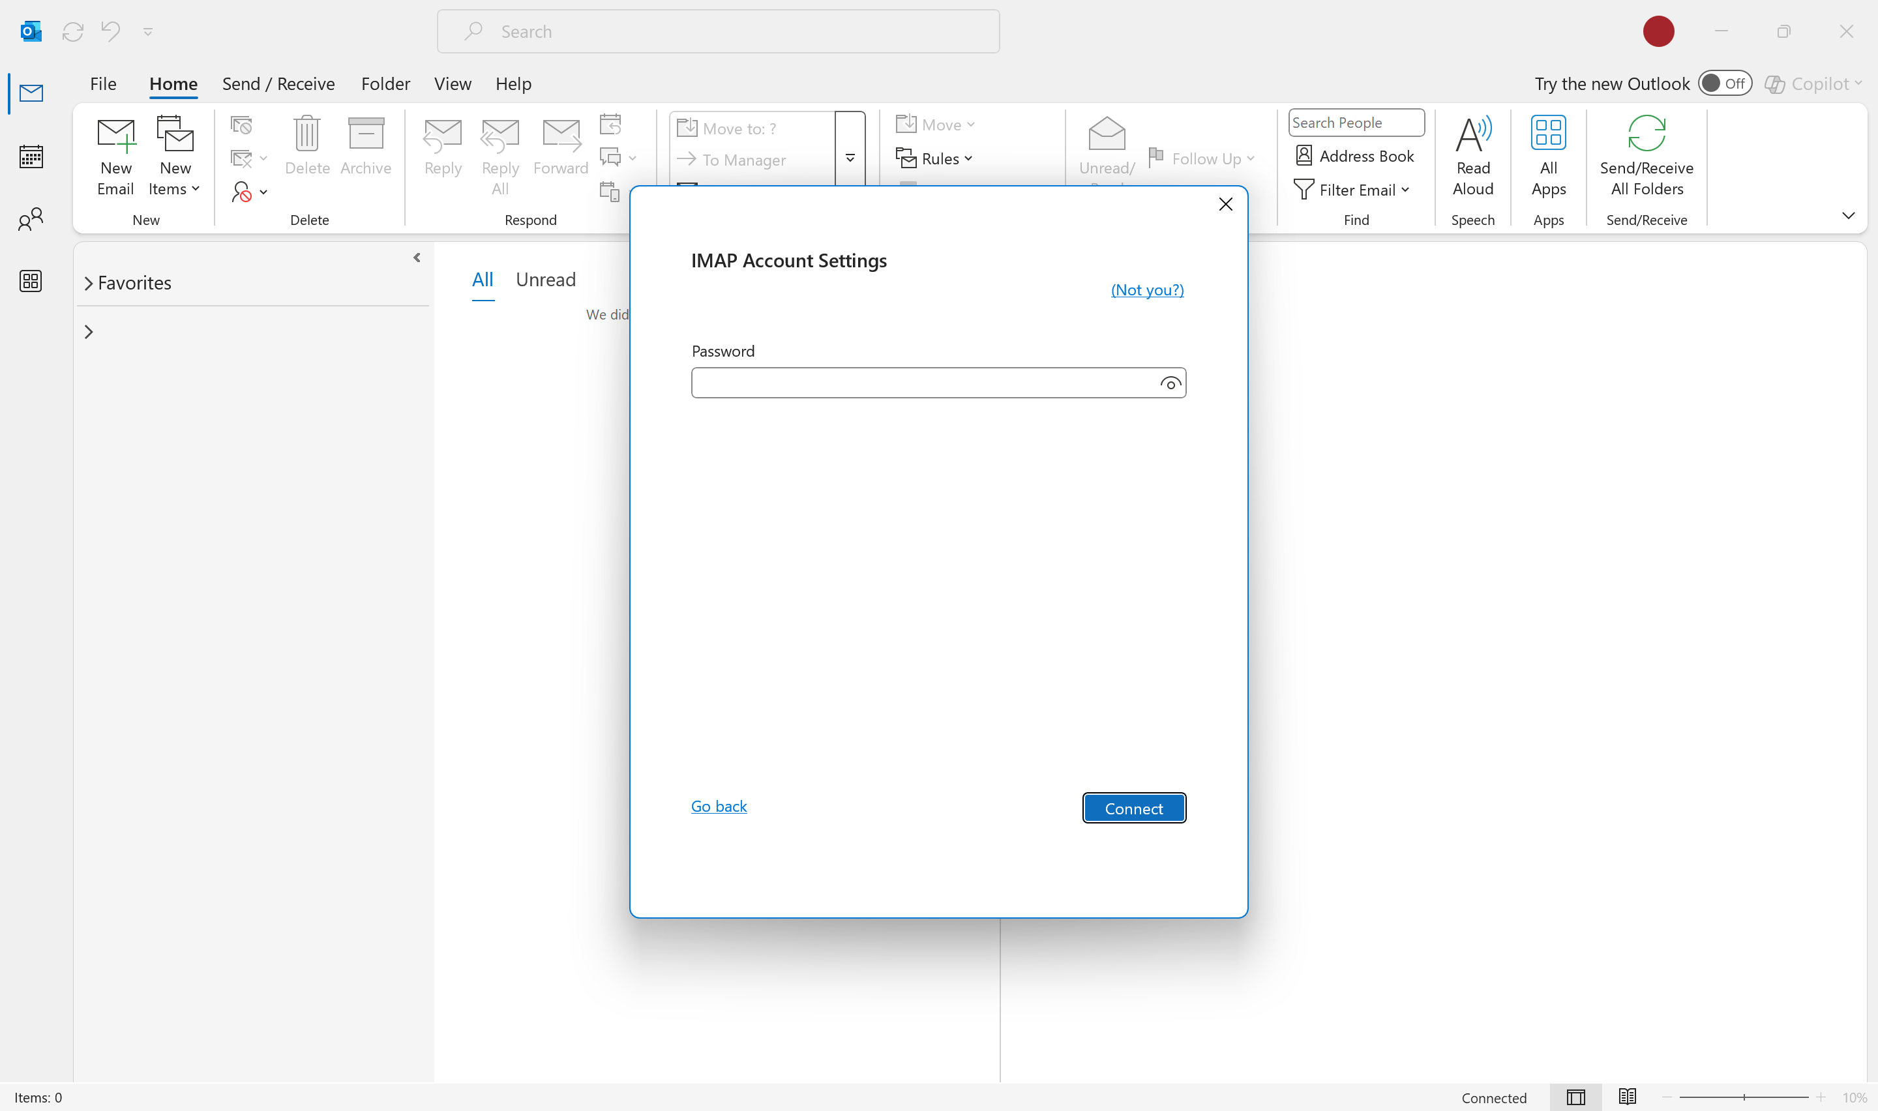Open the Folder tab
Screen dimensions: 1878x1111
click(x=385, y=84)
